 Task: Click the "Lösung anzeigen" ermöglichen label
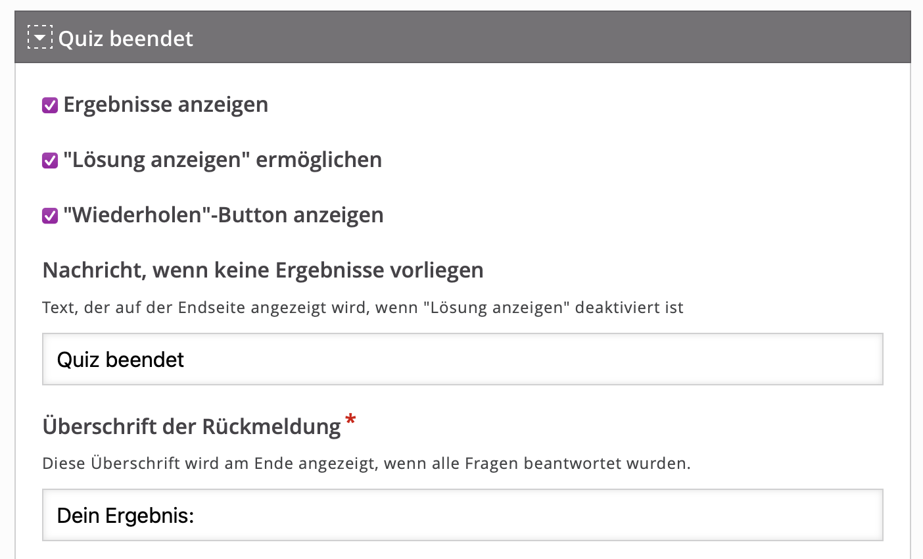(223, 160)
